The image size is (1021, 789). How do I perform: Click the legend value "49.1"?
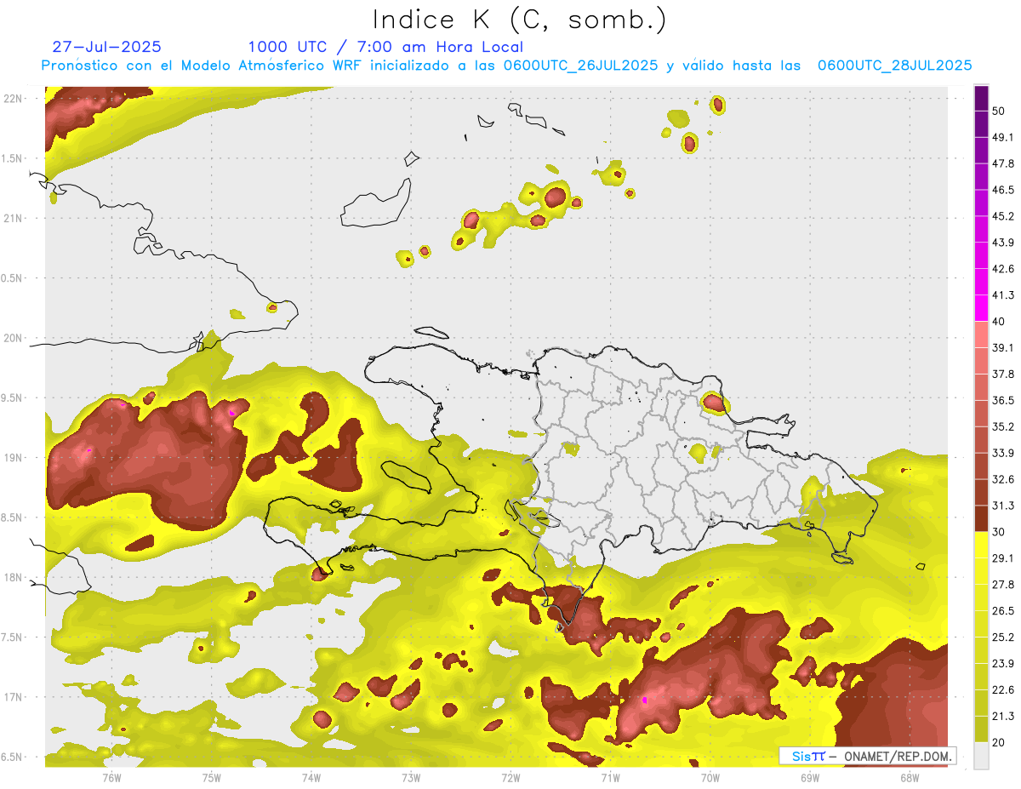(1003, 138)
